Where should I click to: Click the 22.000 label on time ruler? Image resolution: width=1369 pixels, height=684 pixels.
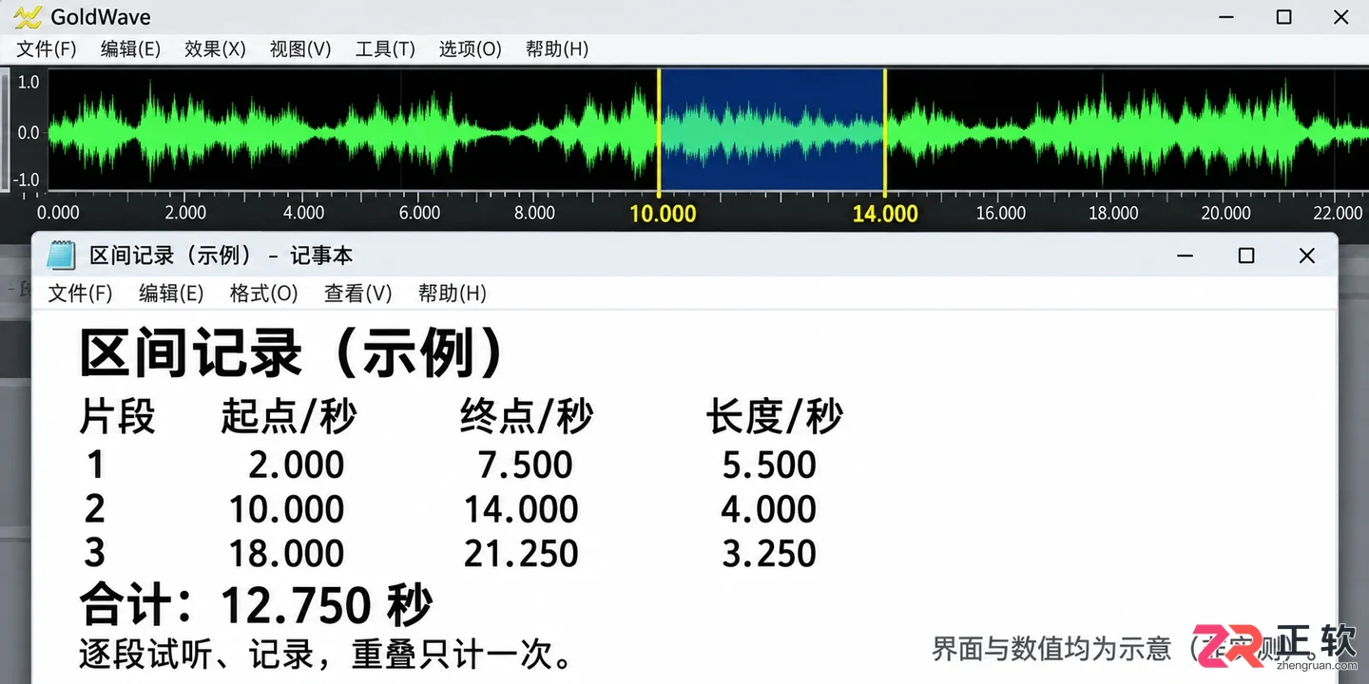point(1338,213)
